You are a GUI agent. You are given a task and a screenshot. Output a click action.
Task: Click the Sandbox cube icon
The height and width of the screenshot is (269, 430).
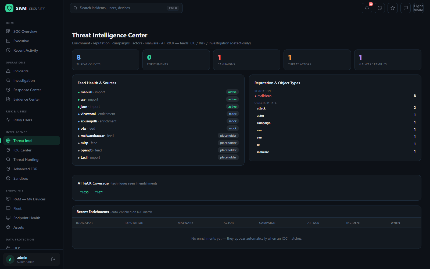click(x=8, y=178)
